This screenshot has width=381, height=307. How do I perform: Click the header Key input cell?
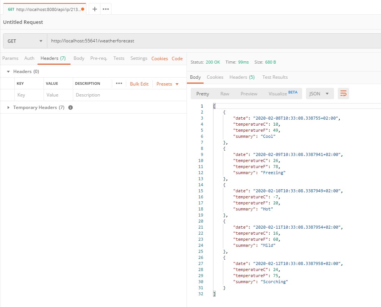coord(29,95)
